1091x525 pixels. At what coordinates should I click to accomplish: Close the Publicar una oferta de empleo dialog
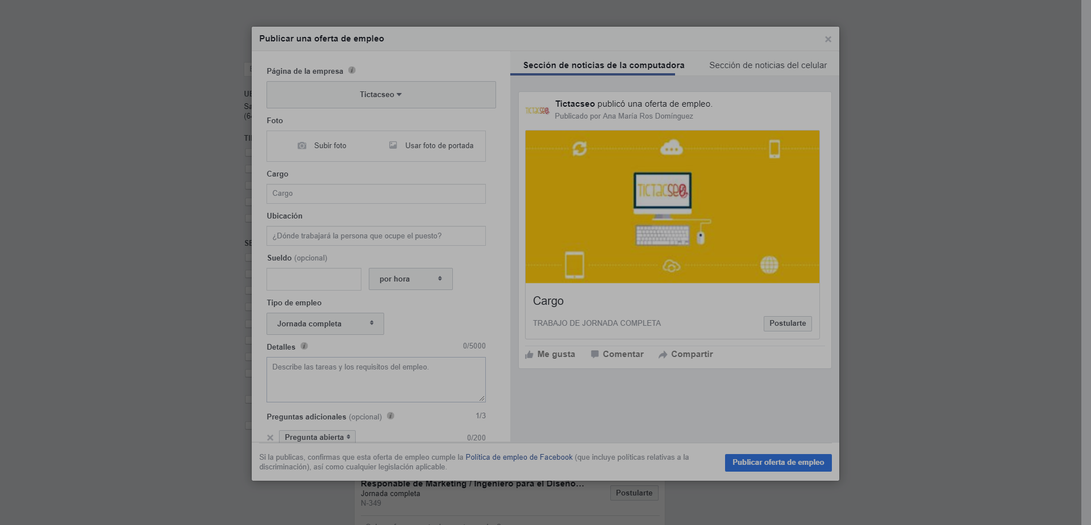pos(828,39)
